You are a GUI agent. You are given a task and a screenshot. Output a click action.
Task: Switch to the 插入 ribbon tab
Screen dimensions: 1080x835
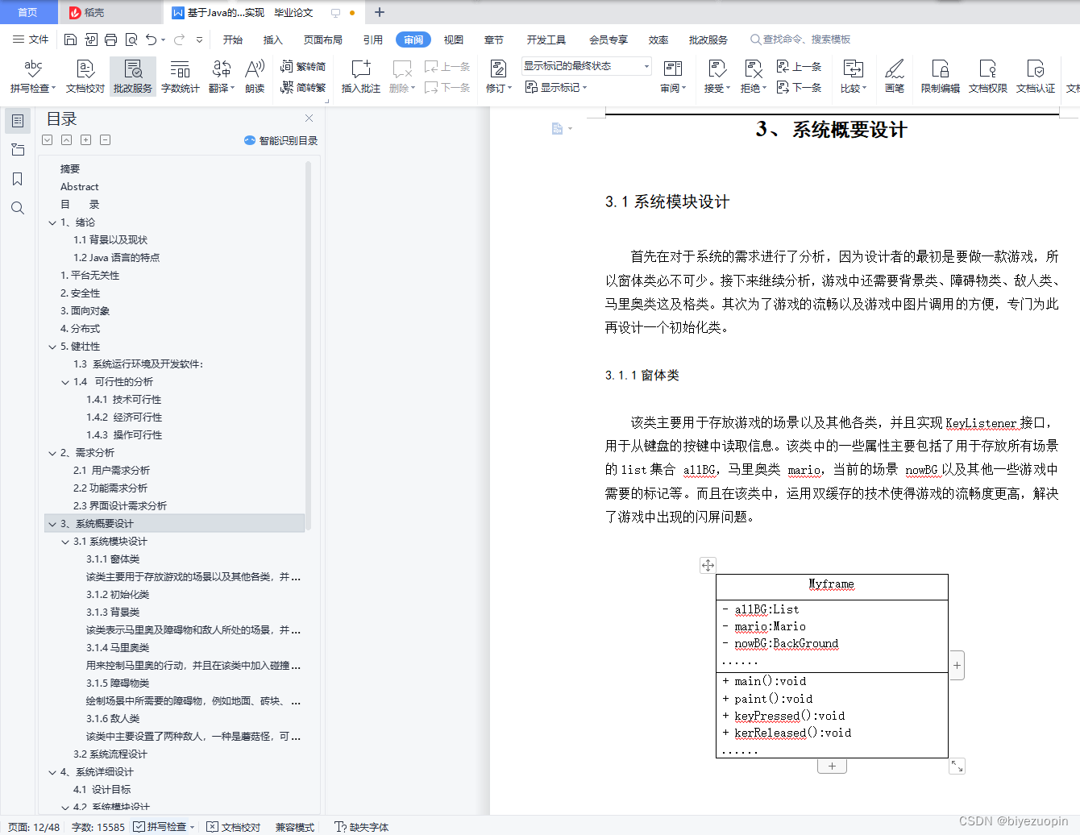point(273,39)
